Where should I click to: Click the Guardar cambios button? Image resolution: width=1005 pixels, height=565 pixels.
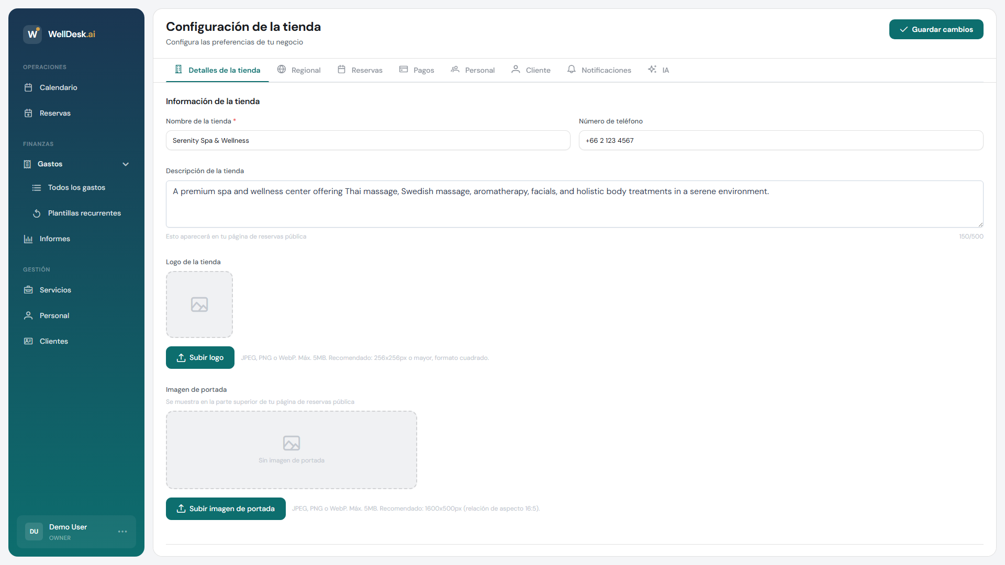(x=936, y=29)
